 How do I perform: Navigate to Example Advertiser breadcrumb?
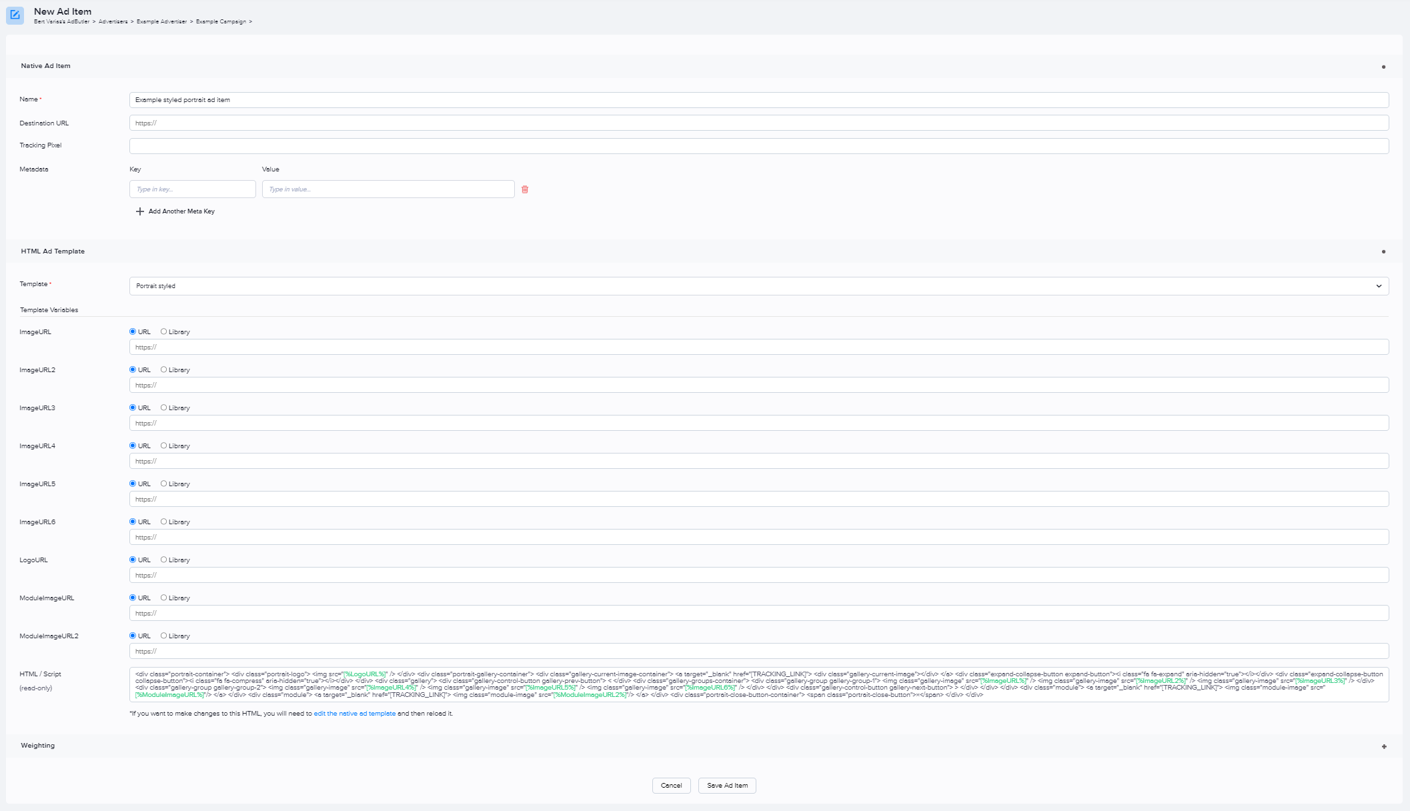(x=161, y=22)
